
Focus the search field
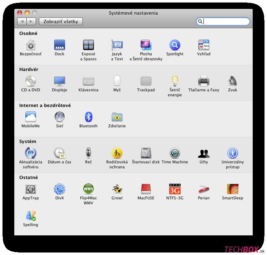pos(223,21)
